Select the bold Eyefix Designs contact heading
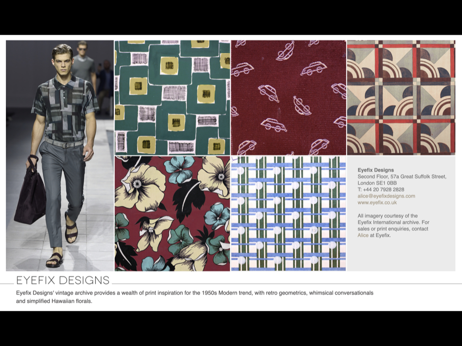The width and height of the screenshot is (462, 346). point(375,170)
